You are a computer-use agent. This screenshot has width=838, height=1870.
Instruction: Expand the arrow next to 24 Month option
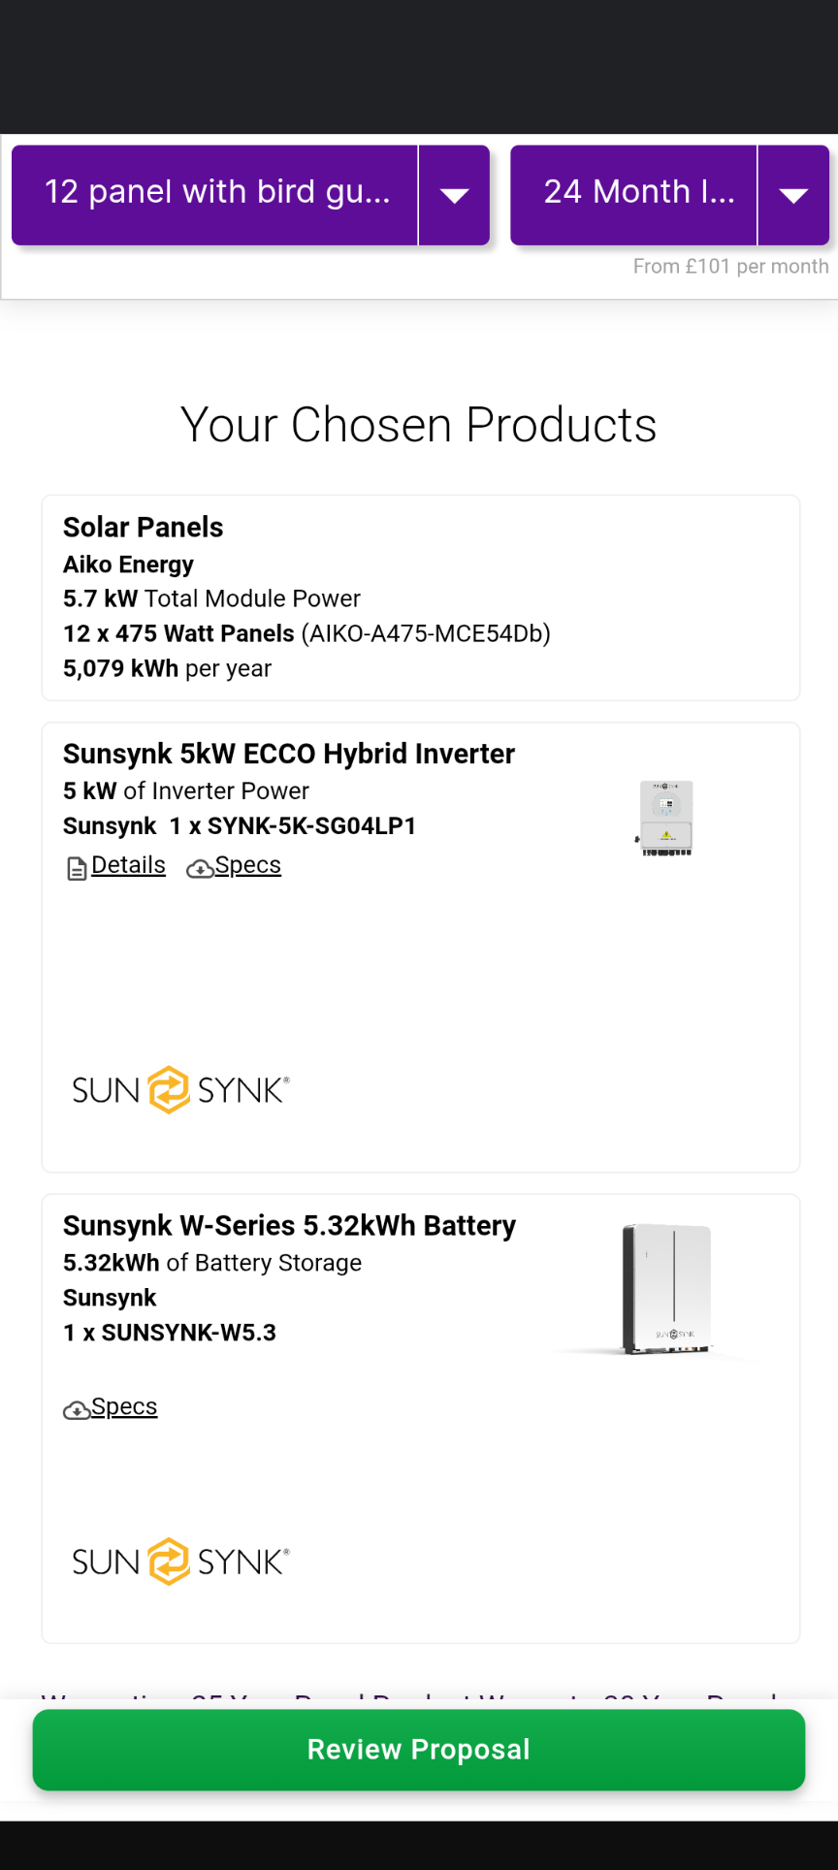click(793, 195)
